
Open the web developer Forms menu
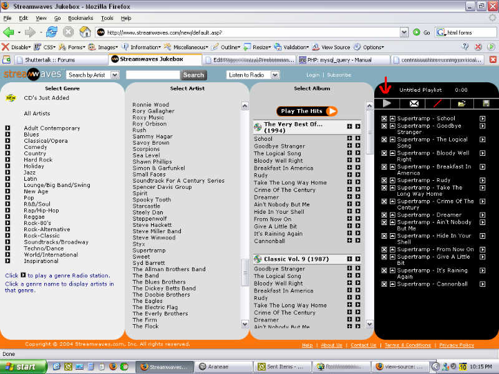(x=72, y=47)
